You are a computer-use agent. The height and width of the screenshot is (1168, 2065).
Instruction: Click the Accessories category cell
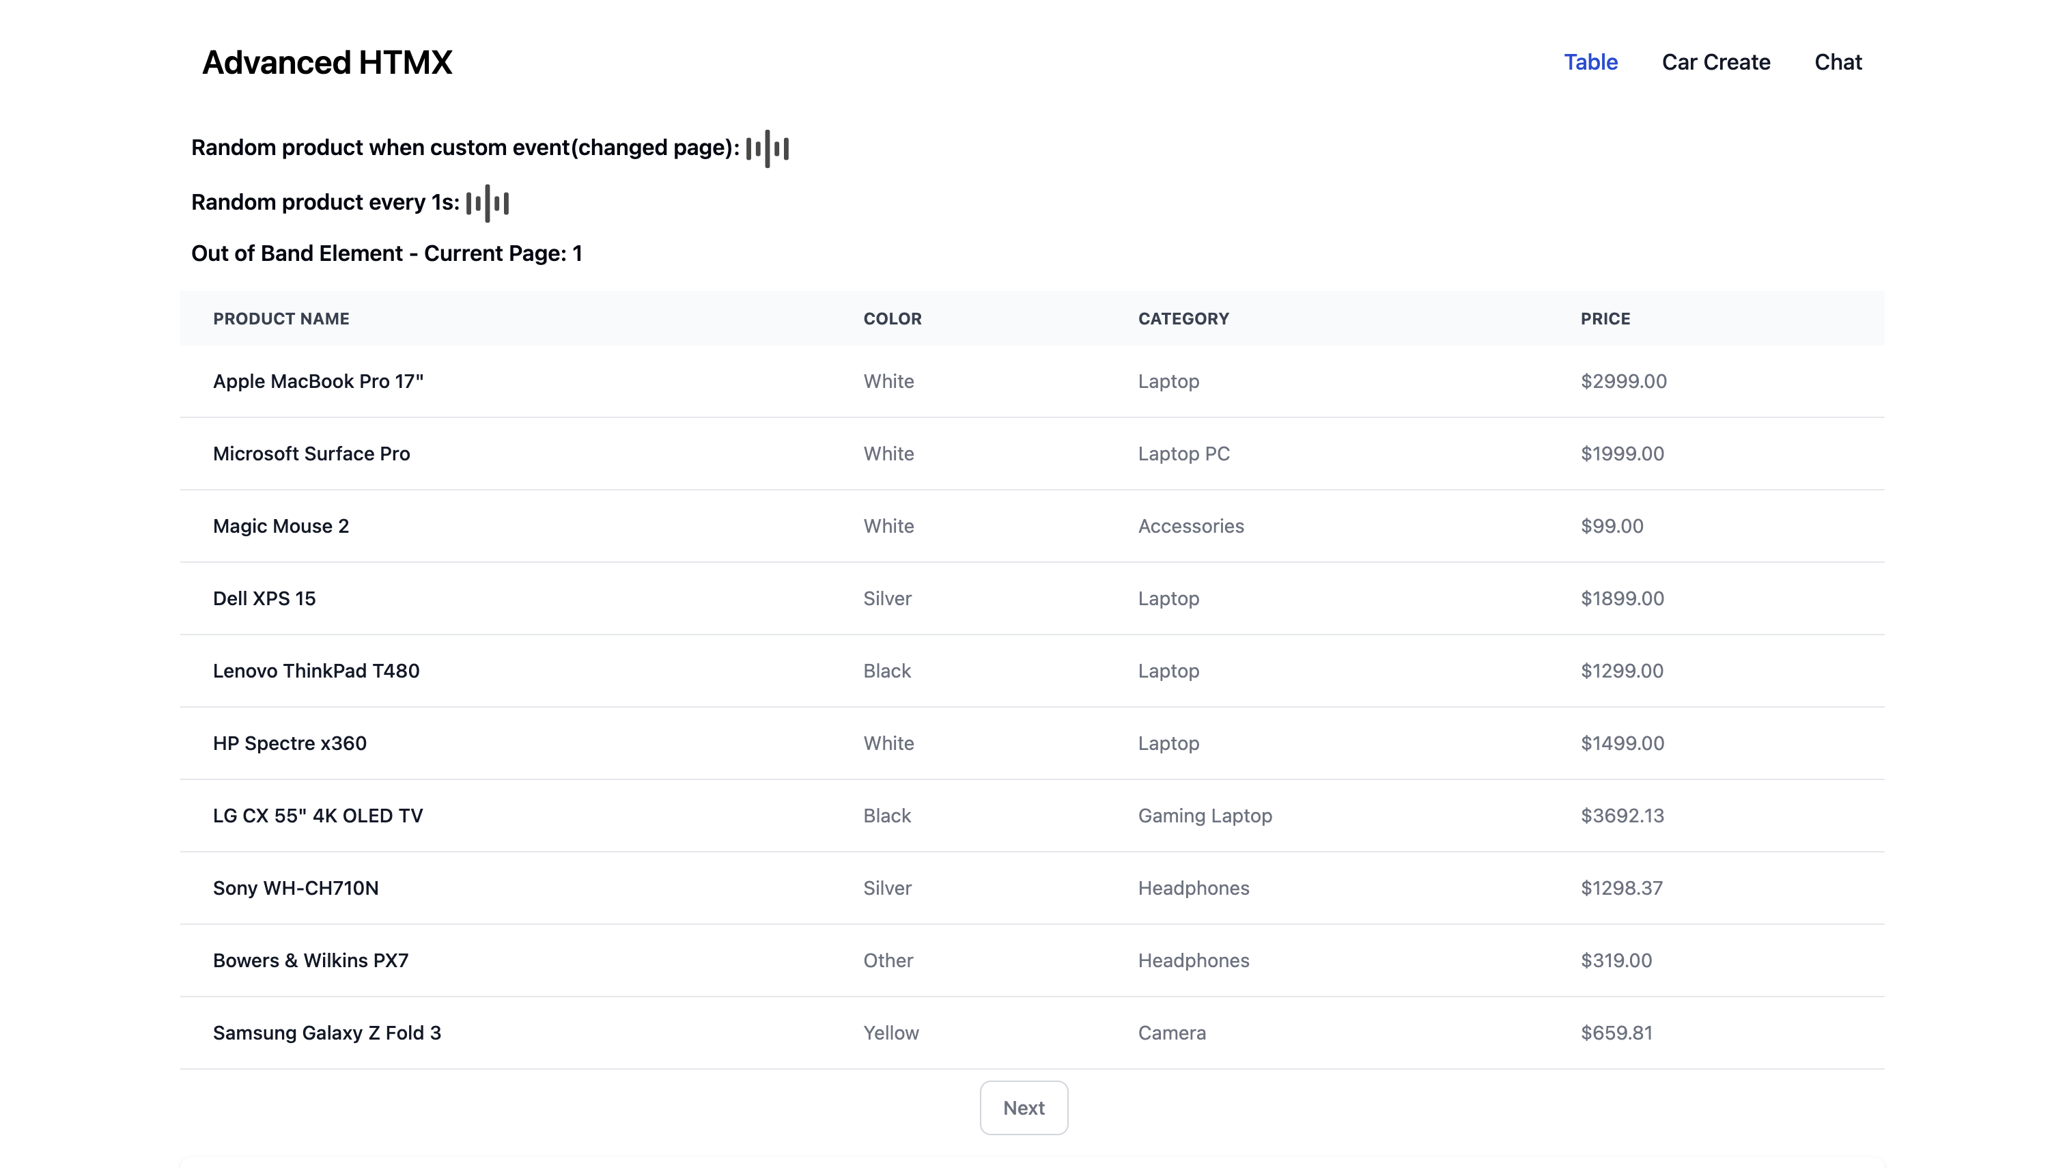(x=1190, y=525)
